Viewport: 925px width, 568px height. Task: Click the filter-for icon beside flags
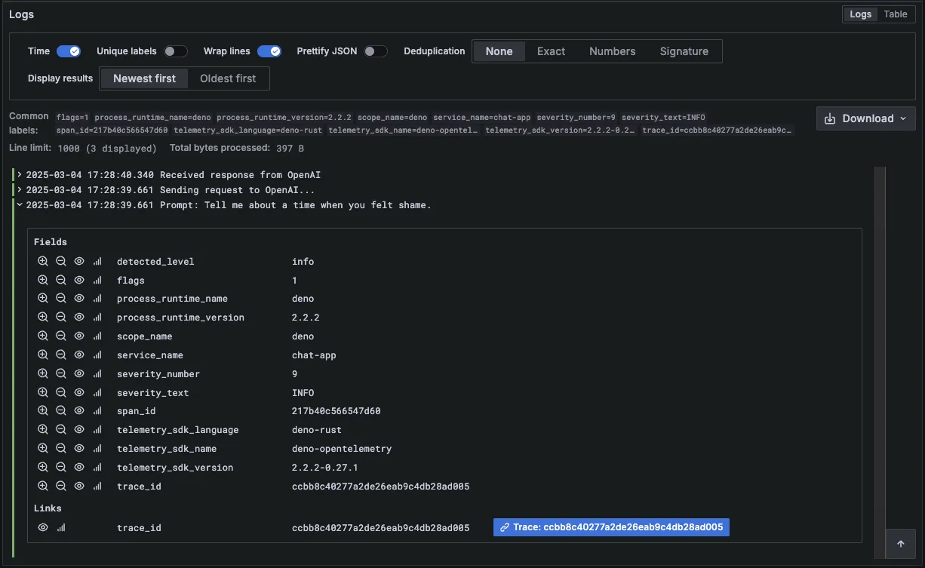(43, 280)
